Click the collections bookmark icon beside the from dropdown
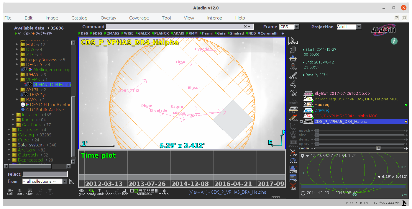412x209 pixels. (x=72, y=182)
